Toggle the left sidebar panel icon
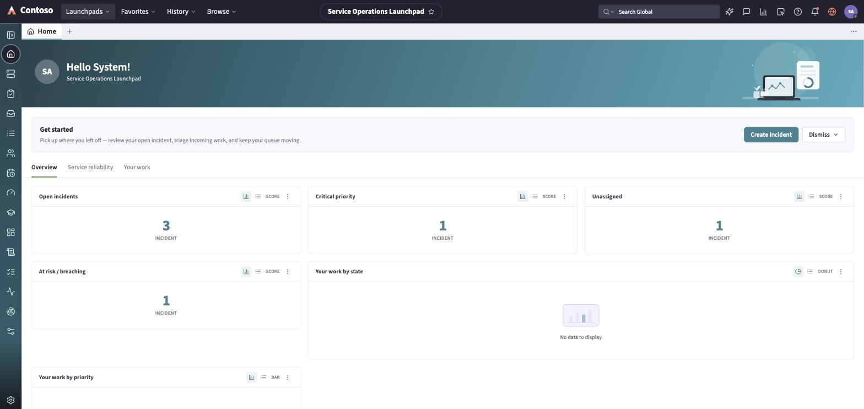864x409 pixels. tap(10, 35)
